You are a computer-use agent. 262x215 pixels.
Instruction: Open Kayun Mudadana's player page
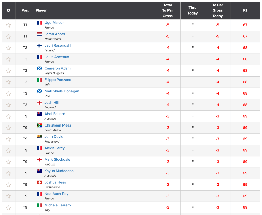click(59, 171)
